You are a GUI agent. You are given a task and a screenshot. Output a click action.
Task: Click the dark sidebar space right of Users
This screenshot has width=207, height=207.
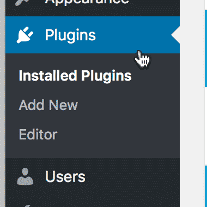point(132,176)
